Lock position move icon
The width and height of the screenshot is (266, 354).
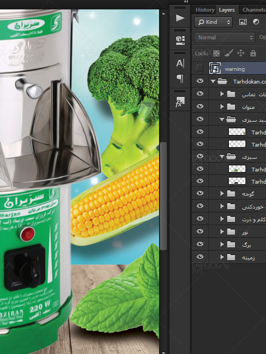pos(241,53)
